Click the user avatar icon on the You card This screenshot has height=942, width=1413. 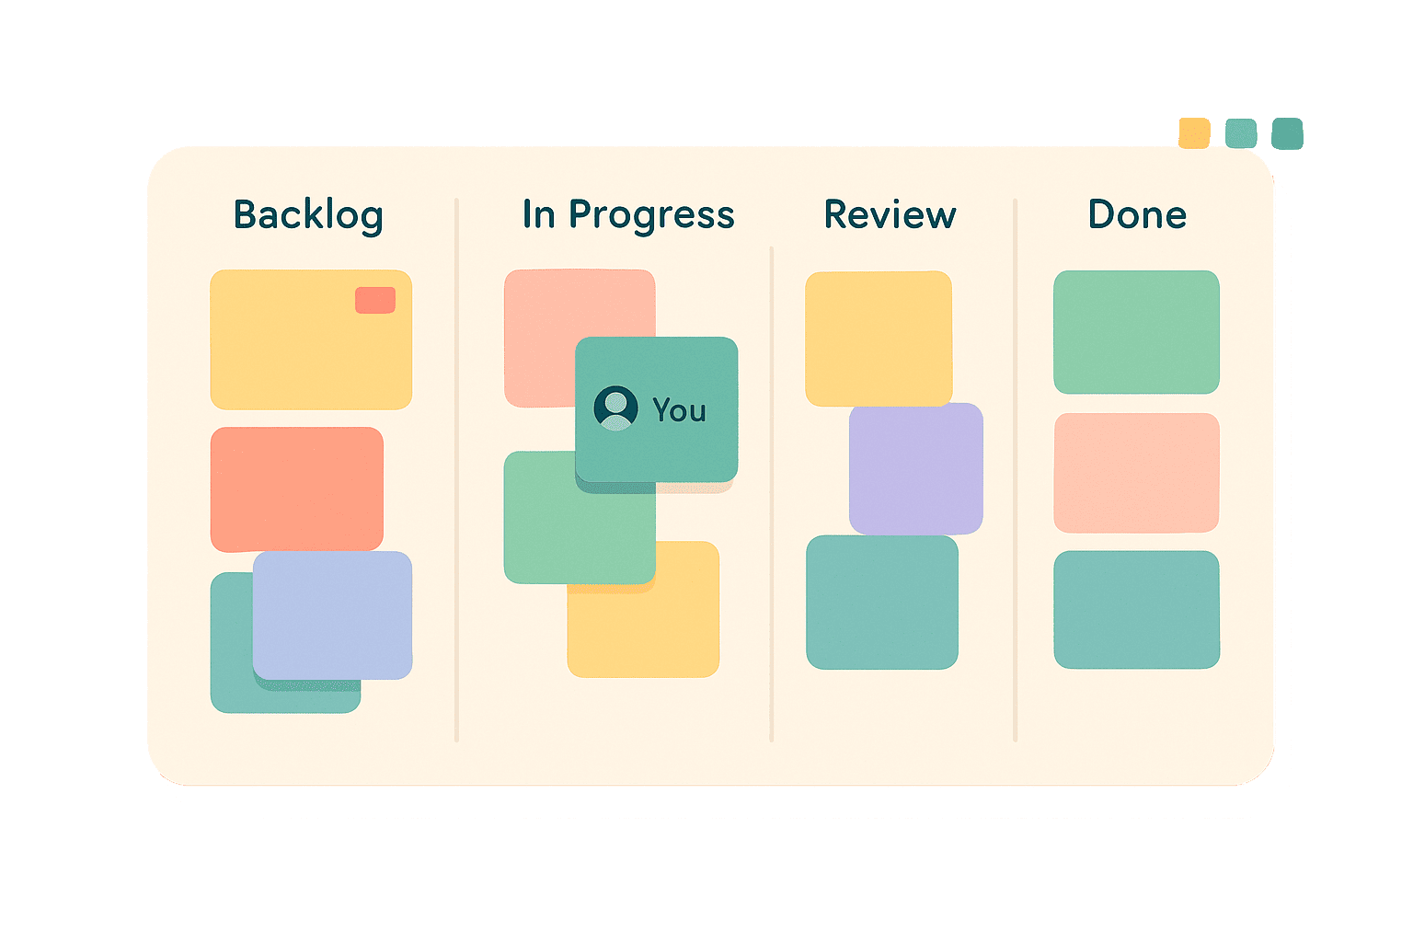(x=615, y=408)
